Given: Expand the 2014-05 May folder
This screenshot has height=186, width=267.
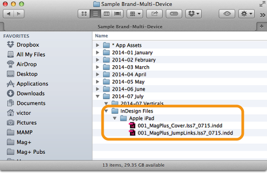Looking at the screenshot, I should pos(97,81).
